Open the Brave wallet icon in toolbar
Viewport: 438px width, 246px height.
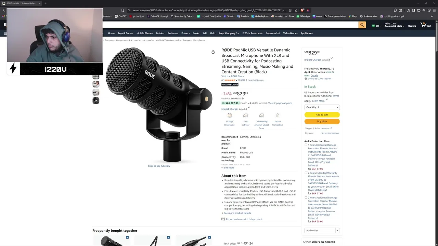[x=418, y=10]
